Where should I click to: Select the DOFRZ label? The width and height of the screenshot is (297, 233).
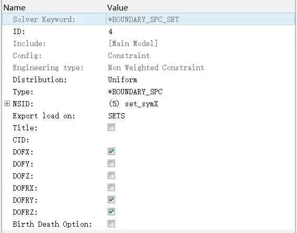pyautogui.click(x=25, y=212)
